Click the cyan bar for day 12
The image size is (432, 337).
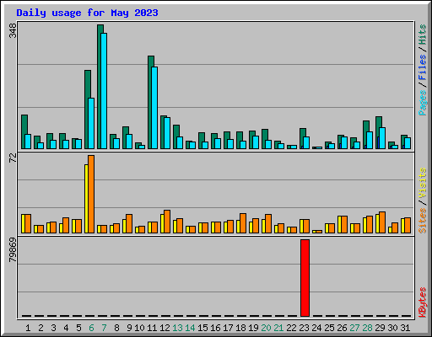(167, 133)
